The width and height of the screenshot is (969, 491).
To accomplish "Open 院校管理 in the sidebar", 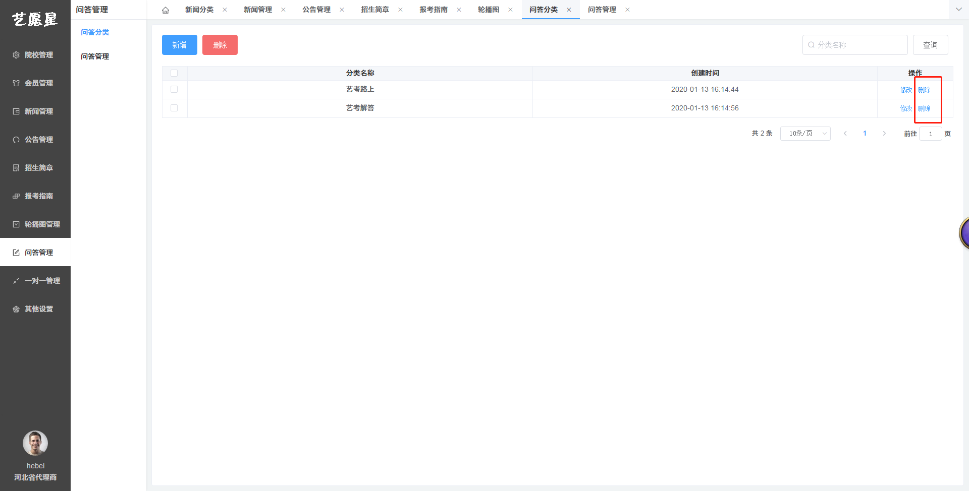I will tap(35, 55).
